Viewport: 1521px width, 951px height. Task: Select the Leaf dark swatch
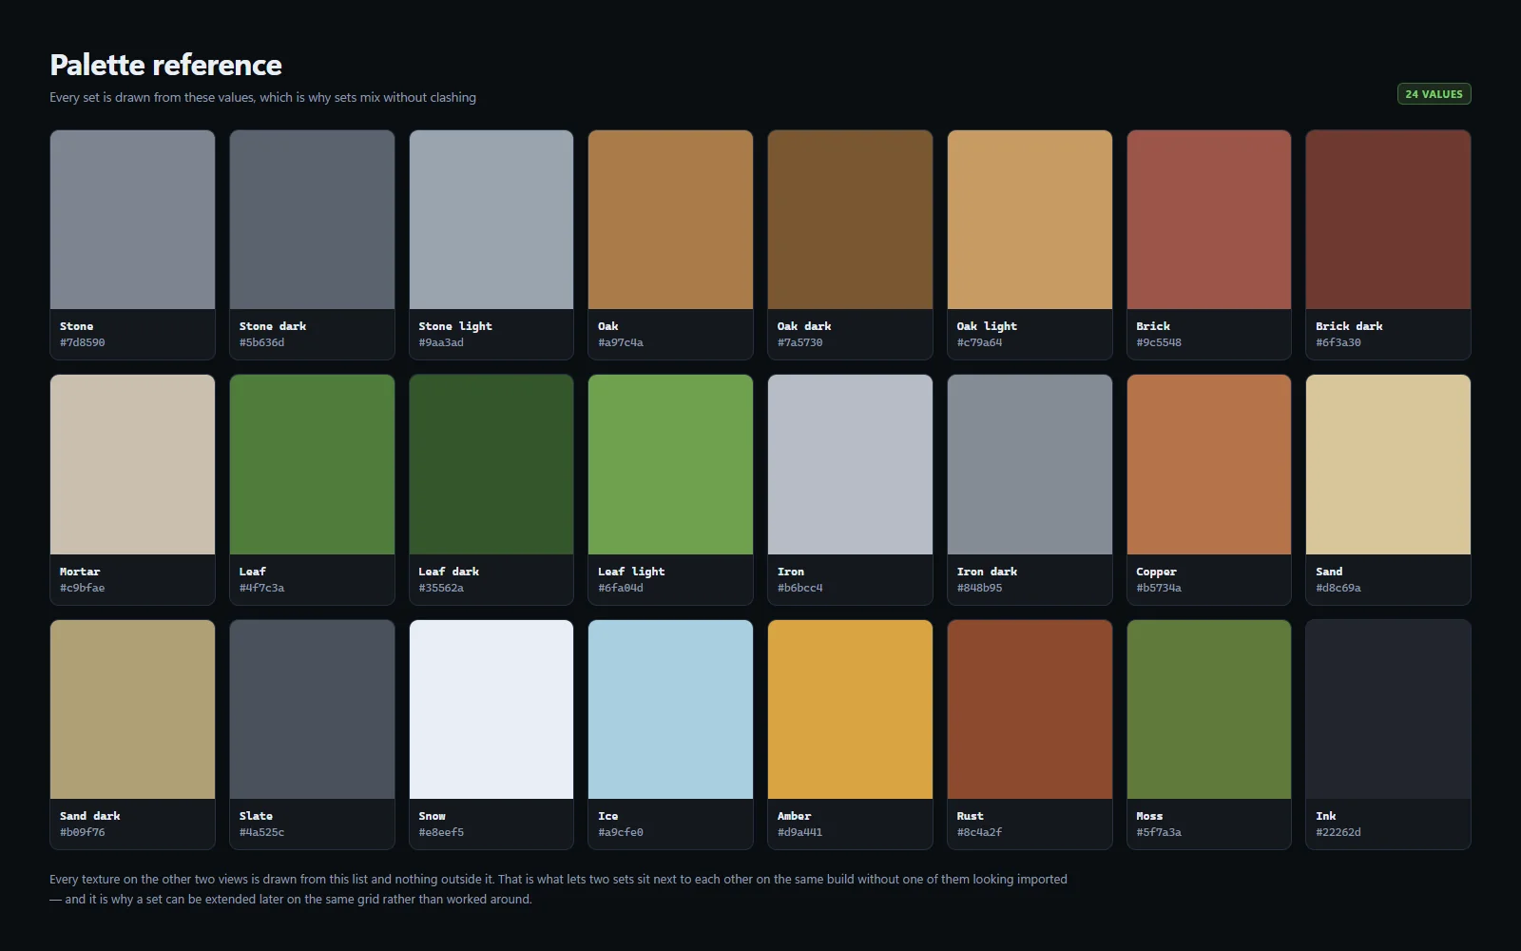[x=491, y=464]
